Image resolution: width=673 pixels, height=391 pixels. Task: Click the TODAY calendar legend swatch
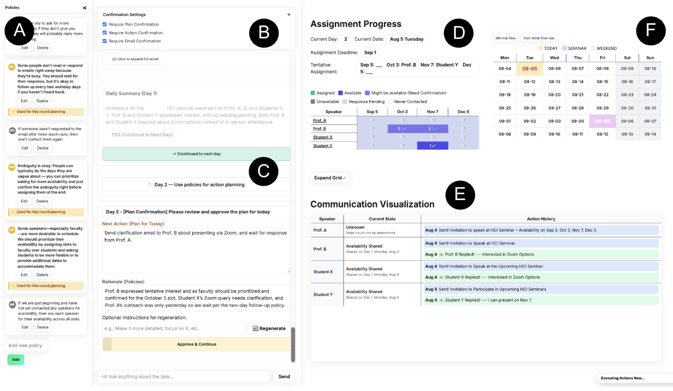tap(541, 48)
